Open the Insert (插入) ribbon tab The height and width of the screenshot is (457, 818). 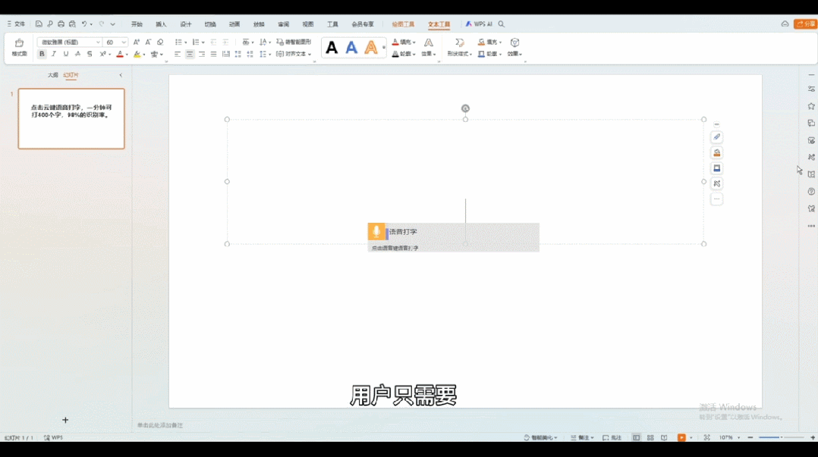tap(161, 24)
